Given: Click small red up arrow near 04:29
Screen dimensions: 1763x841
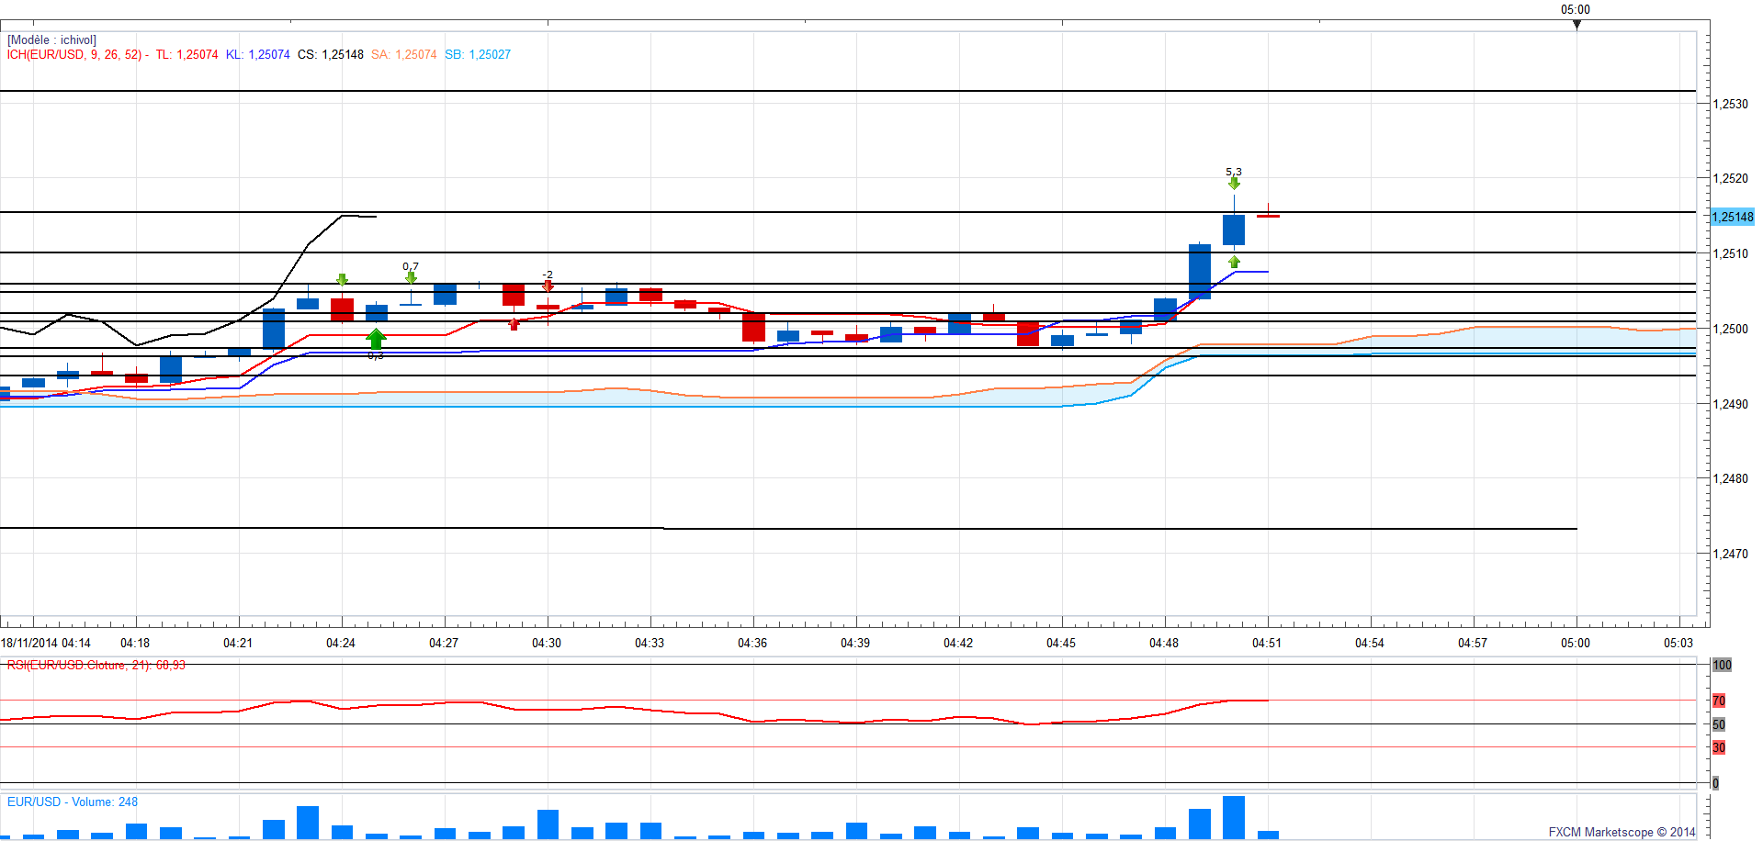Looking at the screenshot, I should (514, 324).
